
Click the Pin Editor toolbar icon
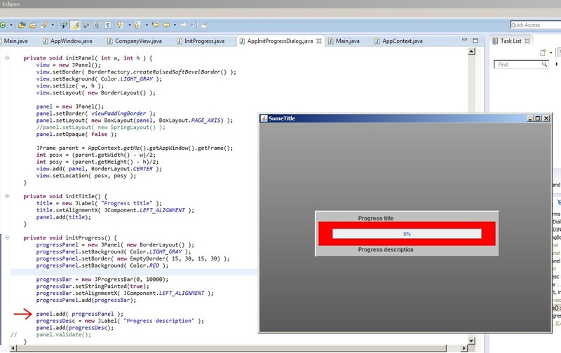point(204,25)
